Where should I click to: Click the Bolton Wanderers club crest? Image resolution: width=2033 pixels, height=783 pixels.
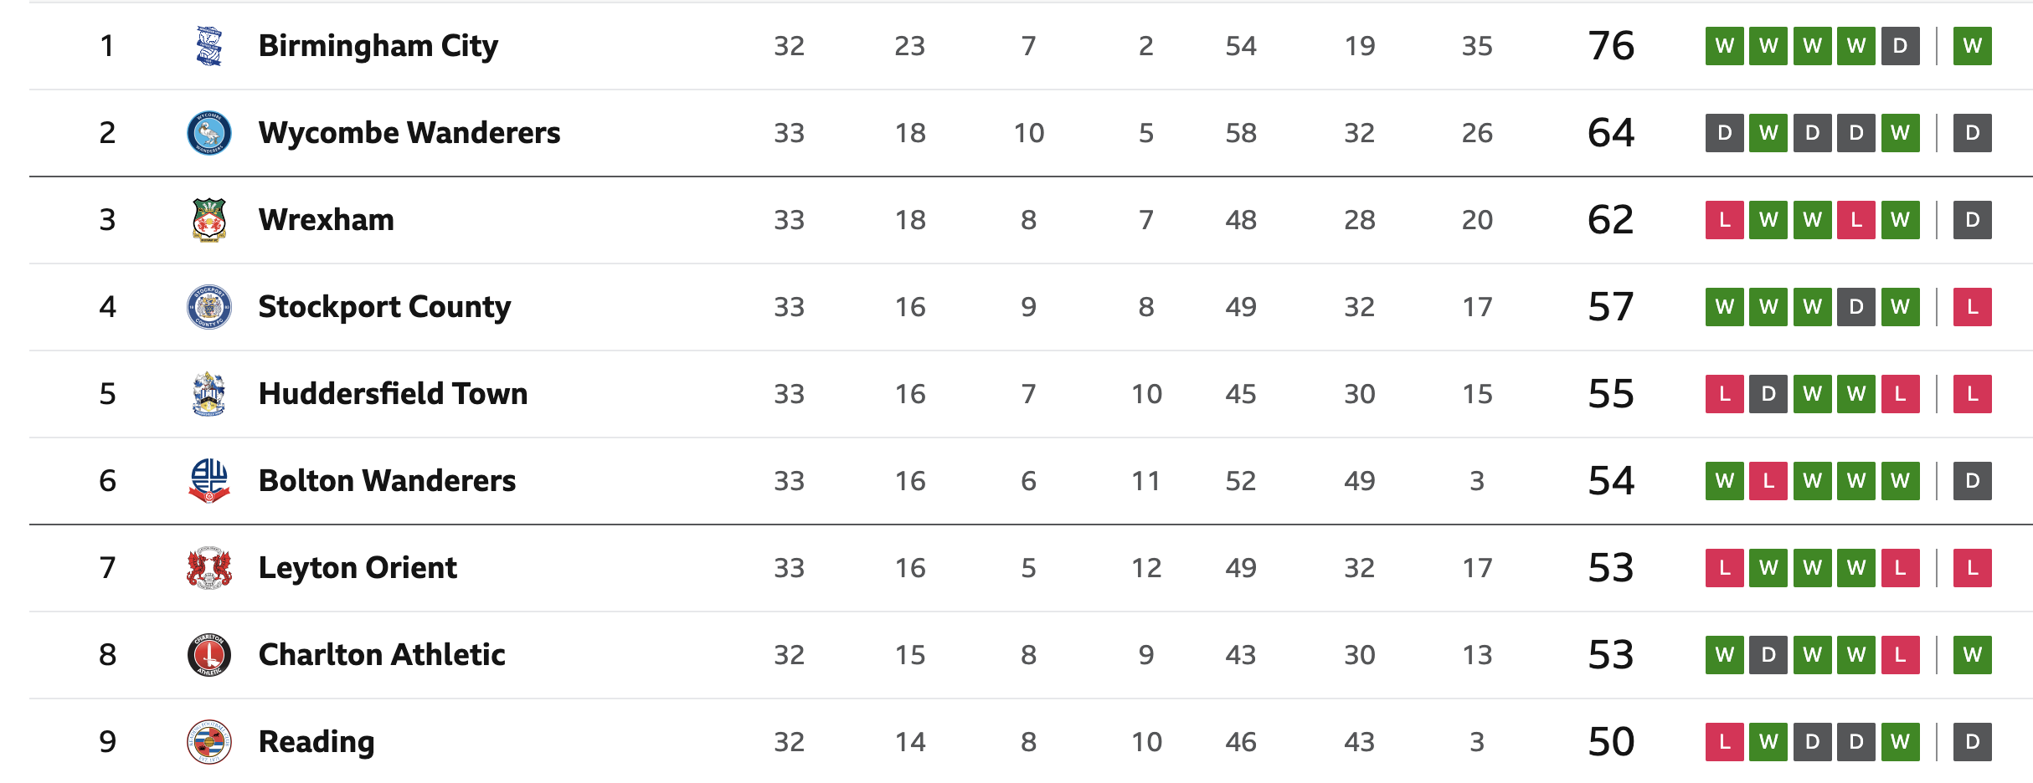(208, 481)
